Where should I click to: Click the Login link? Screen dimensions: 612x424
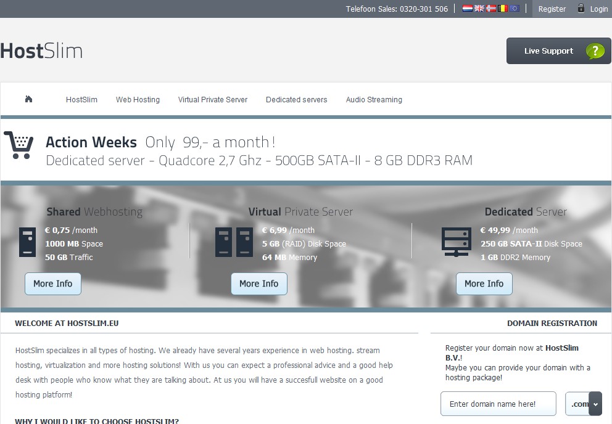(599, 9)
